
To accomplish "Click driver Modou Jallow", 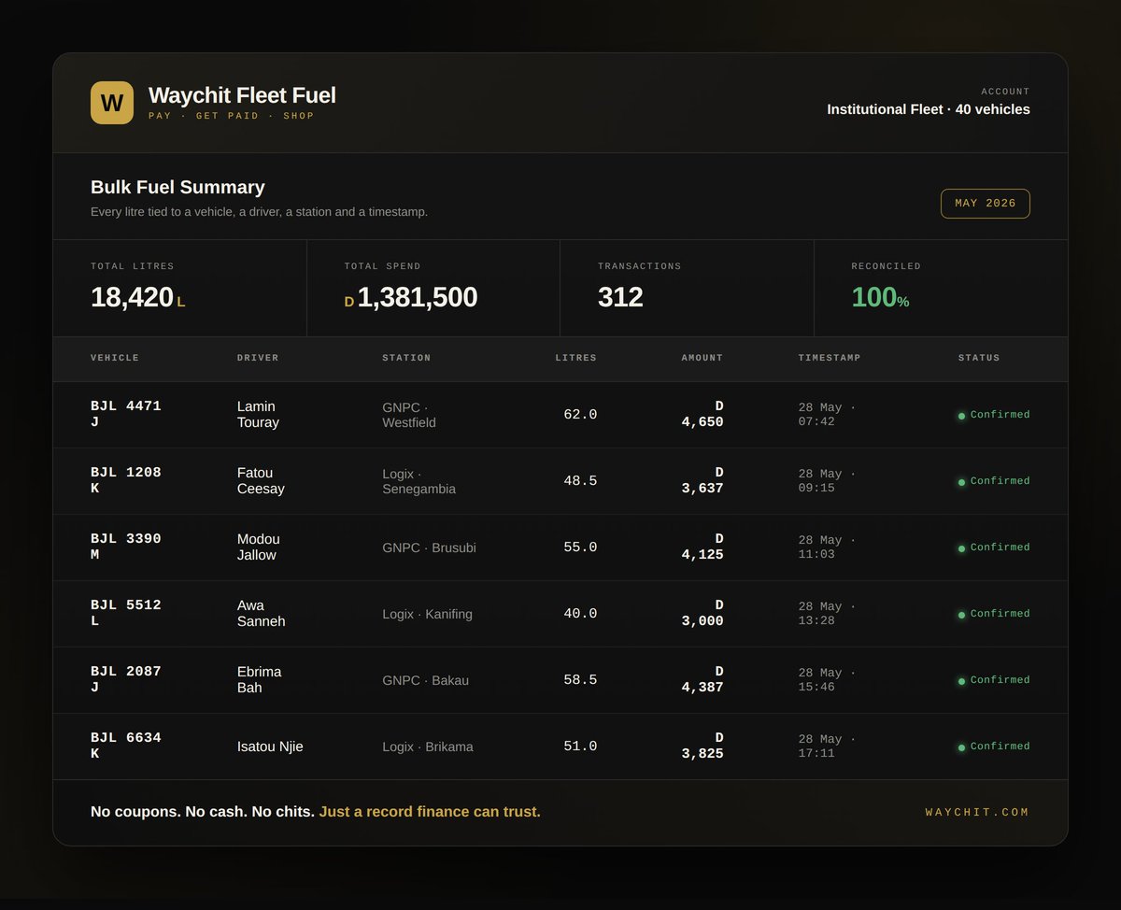I will click(x=259, y=547).
